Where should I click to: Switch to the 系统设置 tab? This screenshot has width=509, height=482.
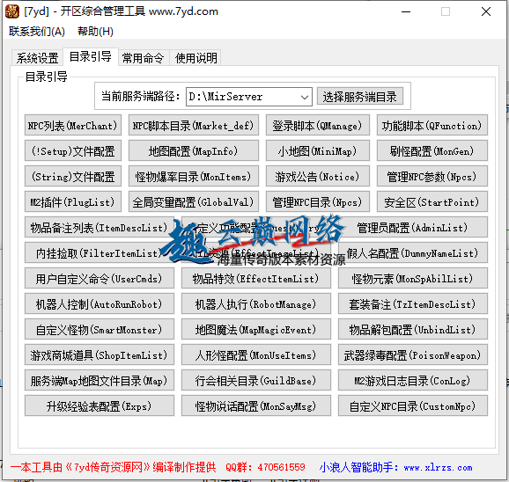[x=37, y=58]
